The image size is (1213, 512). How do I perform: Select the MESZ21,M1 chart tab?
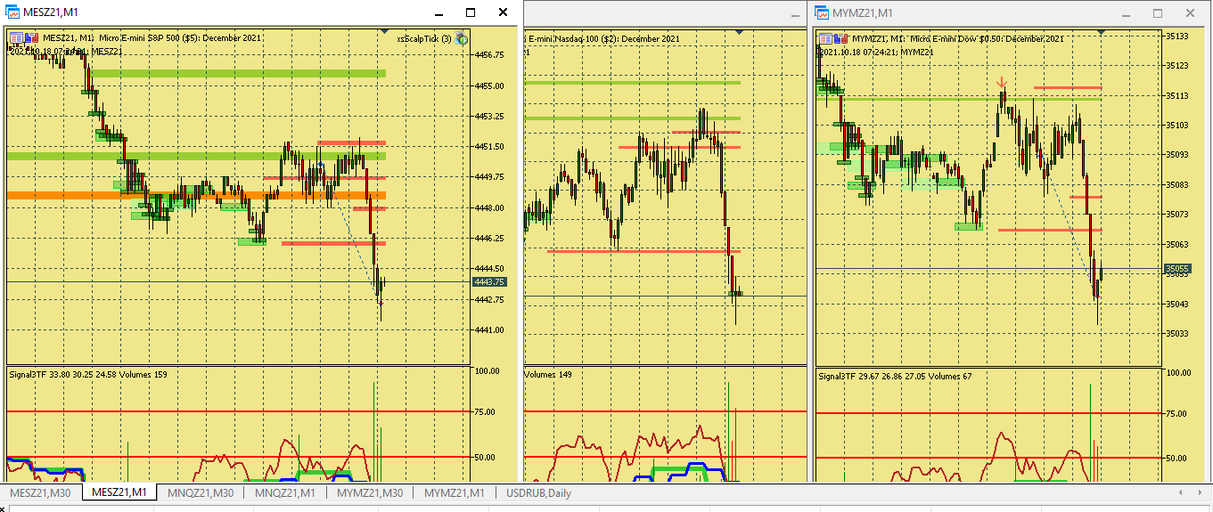tap(120, 492)
